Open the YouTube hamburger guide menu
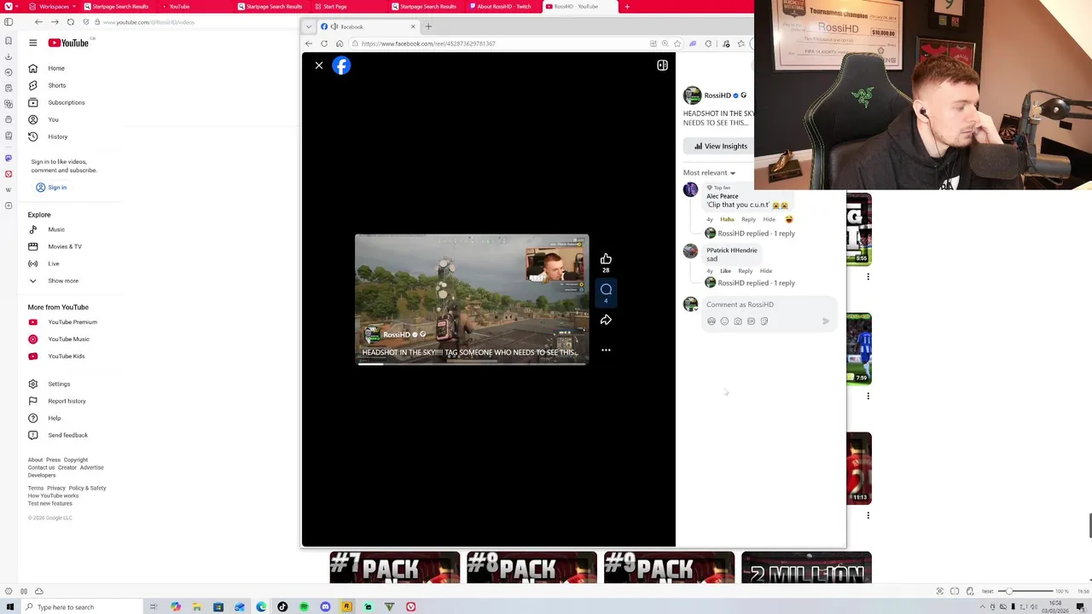This screenshot has width=1092, height=614. (33, 43)
